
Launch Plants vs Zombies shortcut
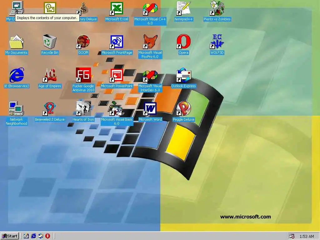tap(217, 8)
